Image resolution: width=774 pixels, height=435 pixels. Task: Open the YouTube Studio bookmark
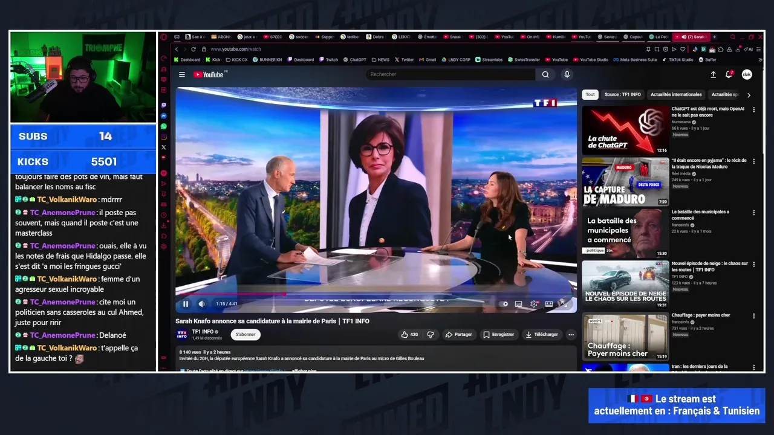pyautogui.click(x=591, y=60)
